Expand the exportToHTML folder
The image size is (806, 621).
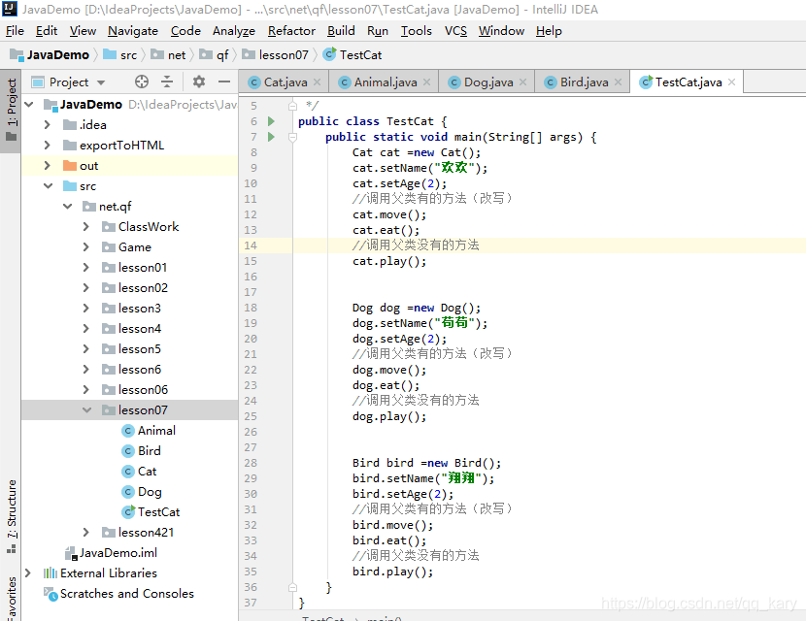pyautogui.click(x=48, y=146)
